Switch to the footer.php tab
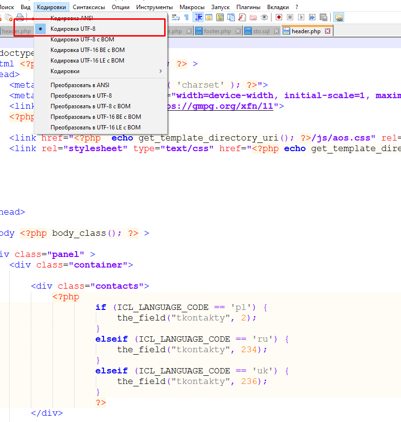The image size is (401, 422). click(217, 31)
